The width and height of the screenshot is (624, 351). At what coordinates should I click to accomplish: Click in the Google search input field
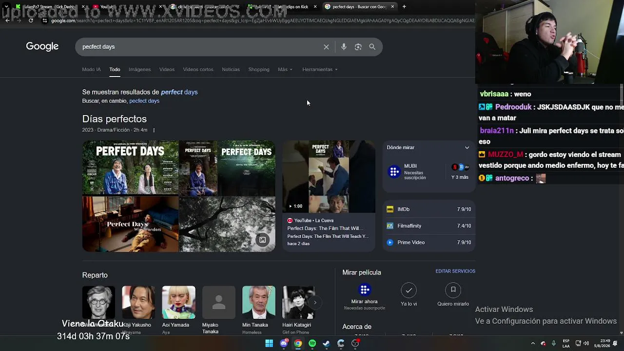[200, 47]
